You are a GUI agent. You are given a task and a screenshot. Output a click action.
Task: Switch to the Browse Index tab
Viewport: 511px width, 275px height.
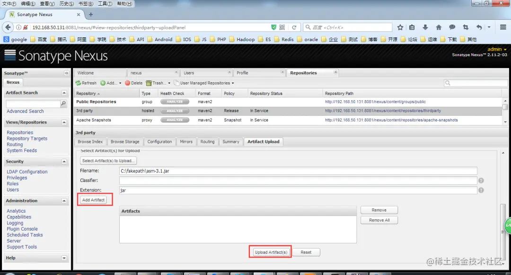[90, 142]
